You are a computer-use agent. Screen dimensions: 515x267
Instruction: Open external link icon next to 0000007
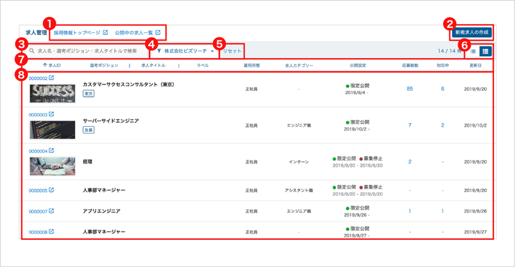tap(51, 211)
